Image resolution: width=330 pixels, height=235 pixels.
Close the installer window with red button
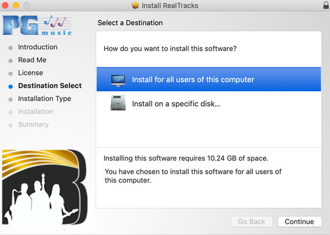[5, 5]
